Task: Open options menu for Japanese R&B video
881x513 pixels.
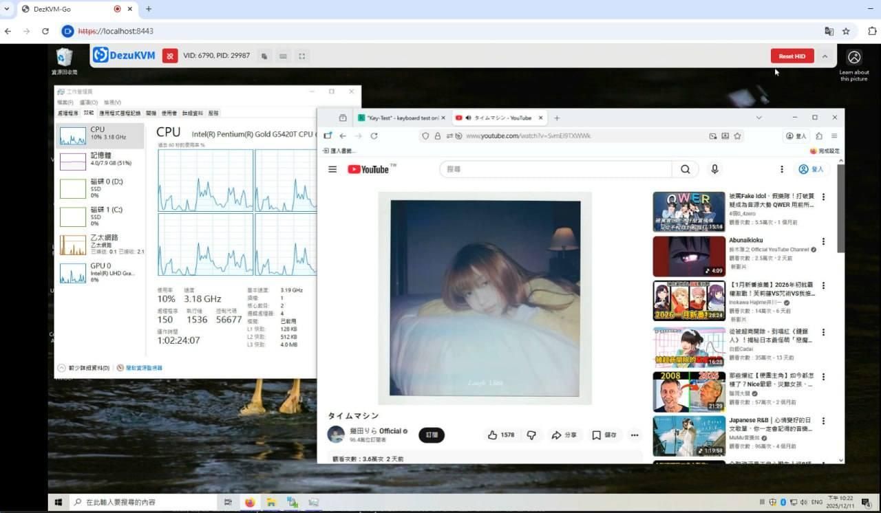Action: [823, 421]
